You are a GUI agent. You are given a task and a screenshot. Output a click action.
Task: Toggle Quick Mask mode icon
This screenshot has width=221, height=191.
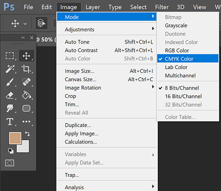point(10,163)
